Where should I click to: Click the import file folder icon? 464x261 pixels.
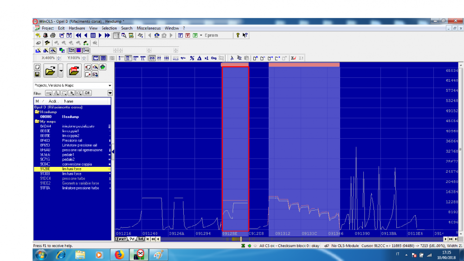(74, 71)
